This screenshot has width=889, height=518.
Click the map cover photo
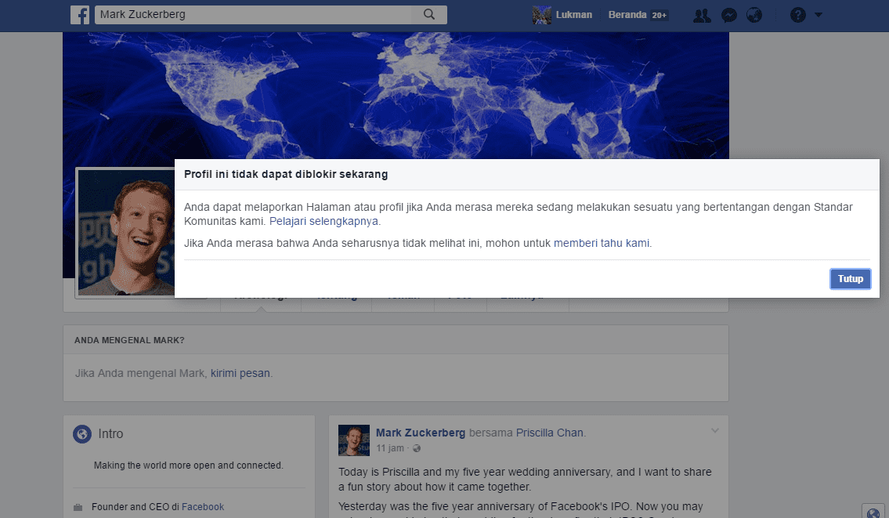click(396, 96)
